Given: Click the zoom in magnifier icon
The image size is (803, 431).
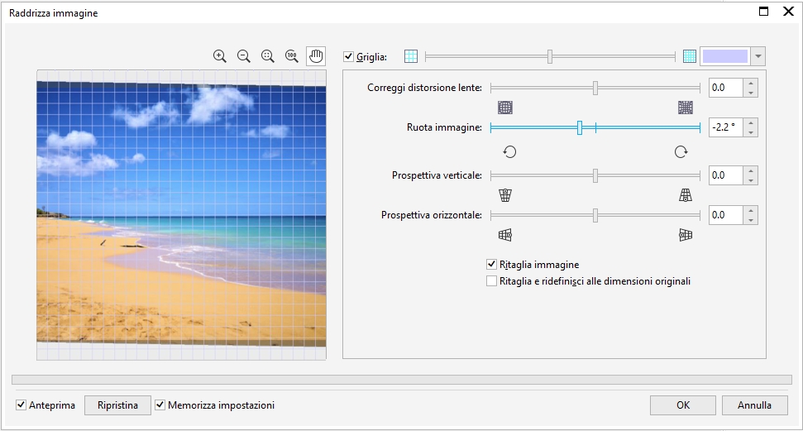Looking at the screenshot, I should tap(219, 56).
